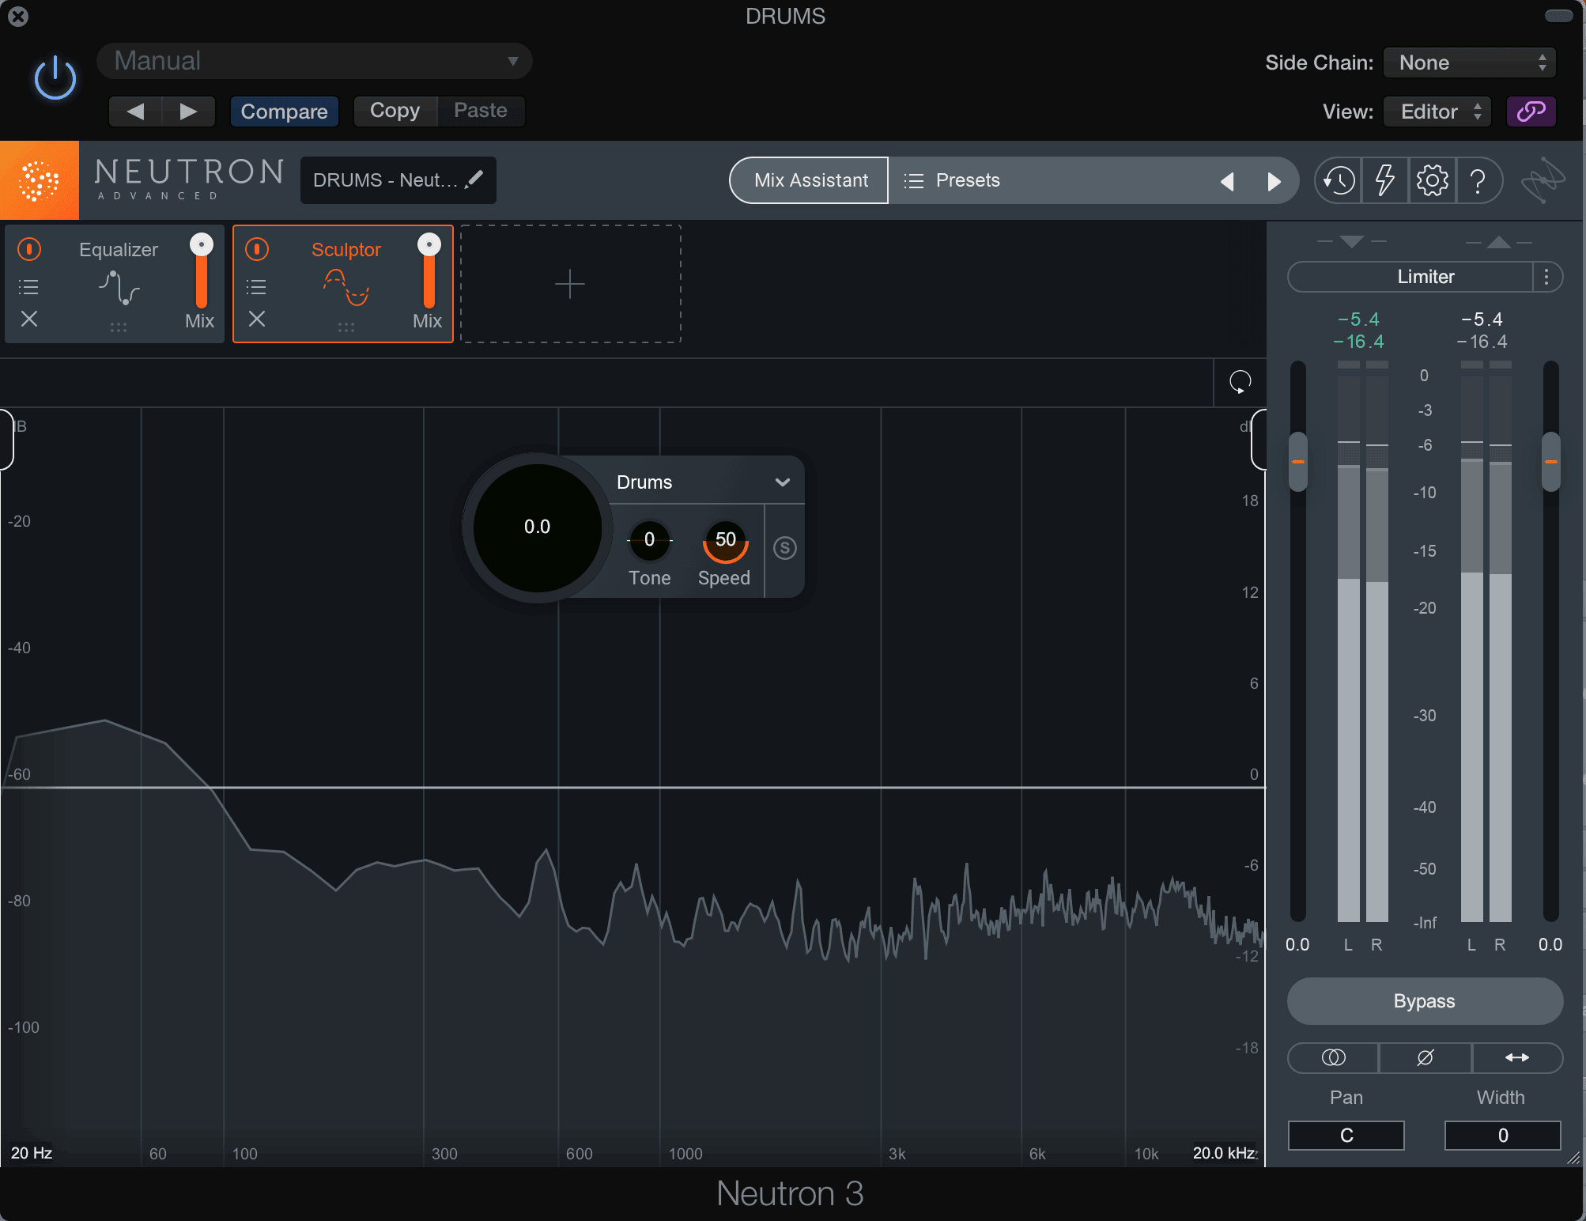The height and width of the screenshot is (1221, 1586).
Task: Toggle the Bypass button
Action: [1425, 1001]
